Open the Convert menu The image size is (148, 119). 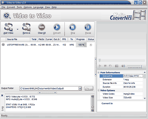(x=11, y=7)
